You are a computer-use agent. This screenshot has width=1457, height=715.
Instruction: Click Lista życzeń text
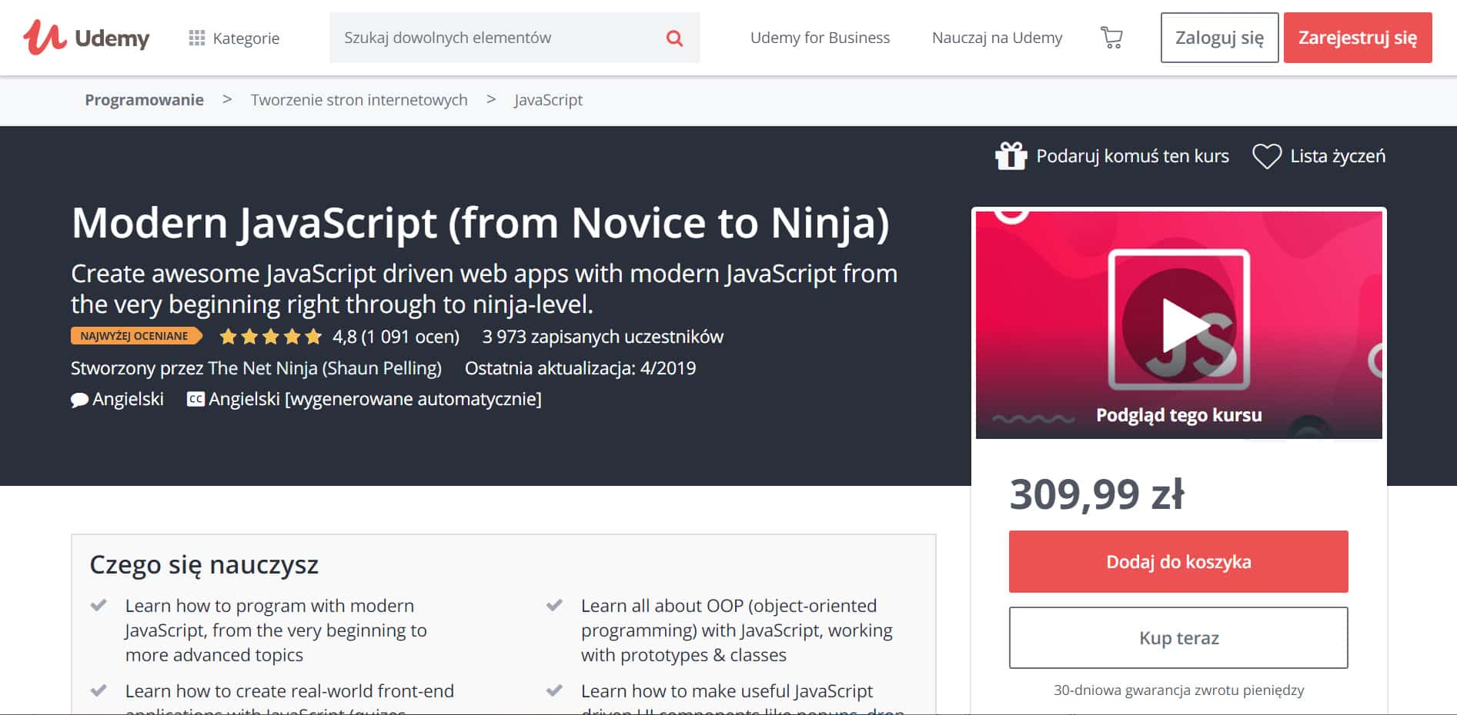tap(1338, 156)
